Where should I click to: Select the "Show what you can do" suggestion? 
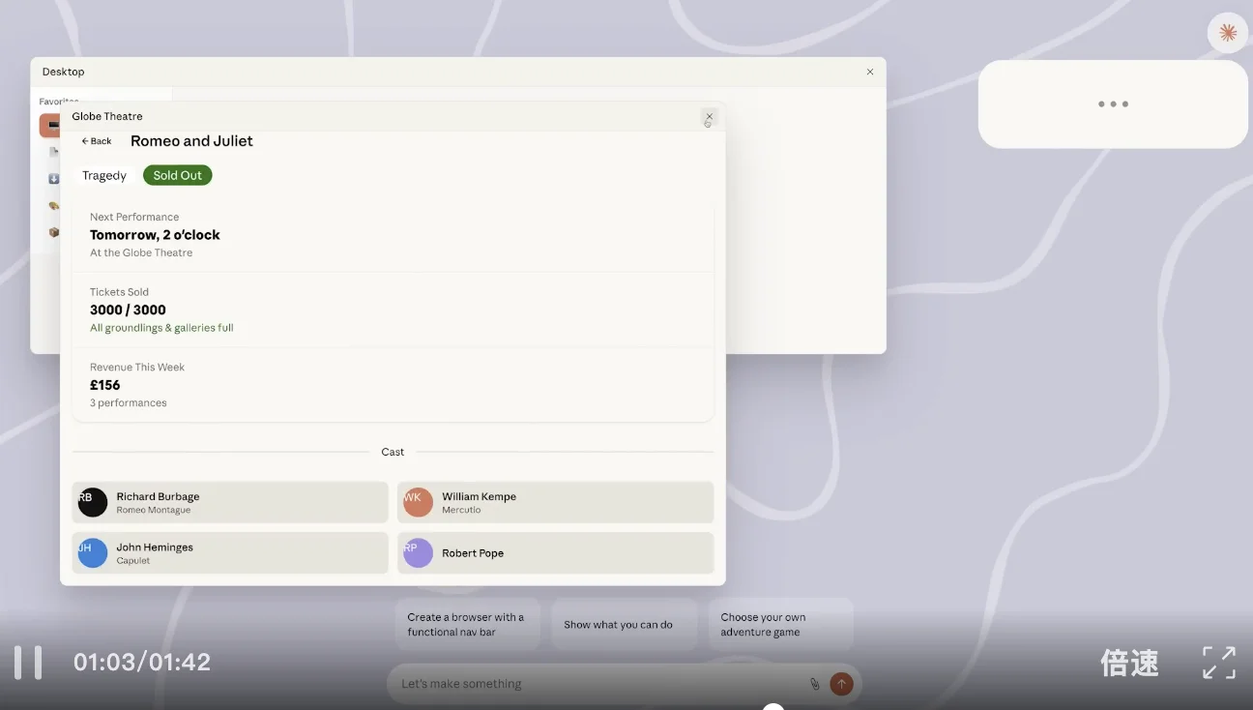(619, 625)
